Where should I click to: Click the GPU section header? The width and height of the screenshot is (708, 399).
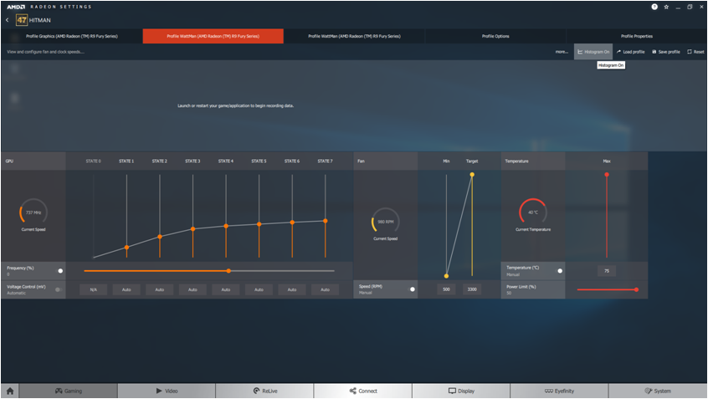point(33,161)
